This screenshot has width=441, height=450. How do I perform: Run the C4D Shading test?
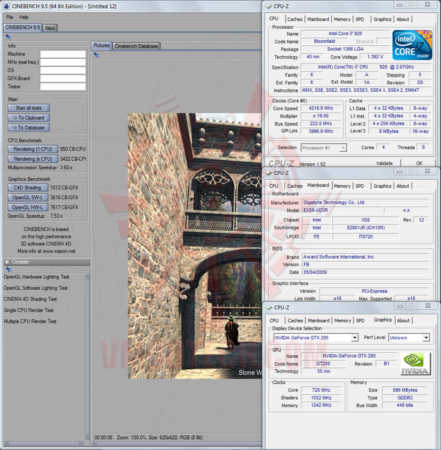tap(28, 188)
